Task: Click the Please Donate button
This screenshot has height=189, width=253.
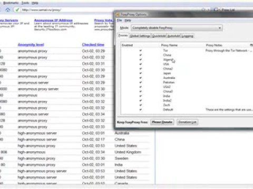Action: click(162, 122)
